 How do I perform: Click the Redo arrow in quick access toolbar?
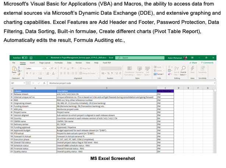(41, 58)
